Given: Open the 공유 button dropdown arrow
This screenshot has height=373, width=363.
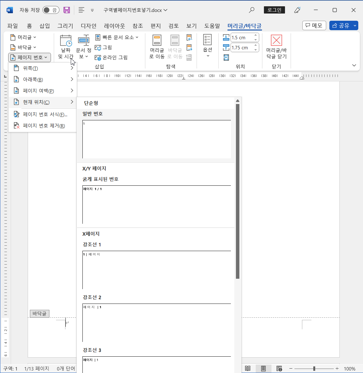Looking at the screenshot, I should 355,25.
